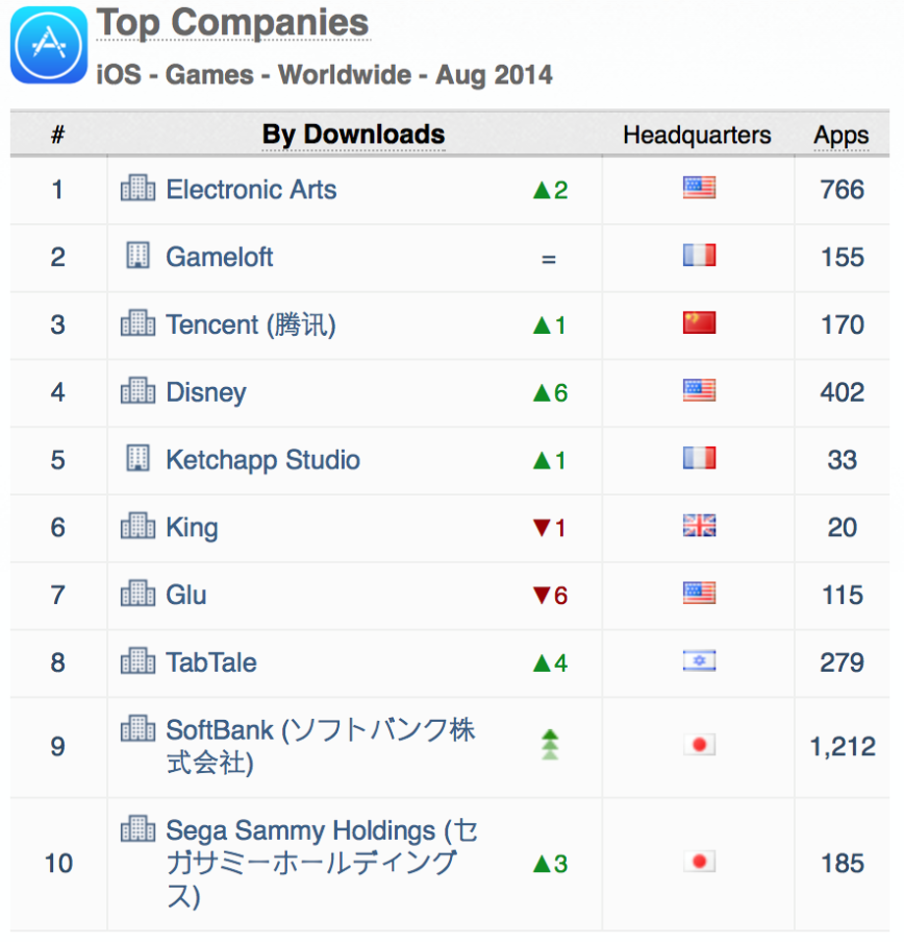Click the double green arrow for SoftBank
The image size is (904, 942).
click(550, 745)
